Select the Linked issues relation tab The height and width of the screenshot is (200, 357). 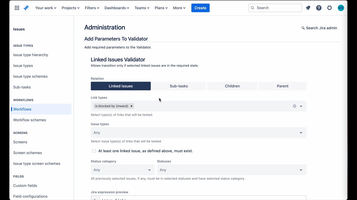point(121,86)
